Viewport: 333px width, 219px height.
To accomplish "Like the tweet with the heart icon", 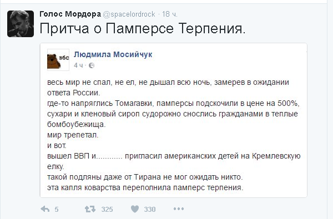I will (x=135, y=209).
